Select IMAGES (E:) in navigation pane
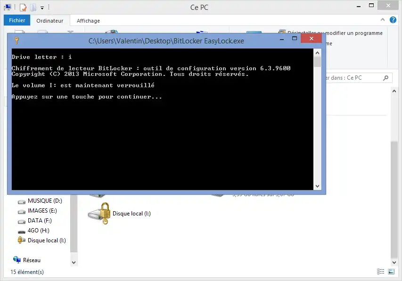 (x=42, y=211)
